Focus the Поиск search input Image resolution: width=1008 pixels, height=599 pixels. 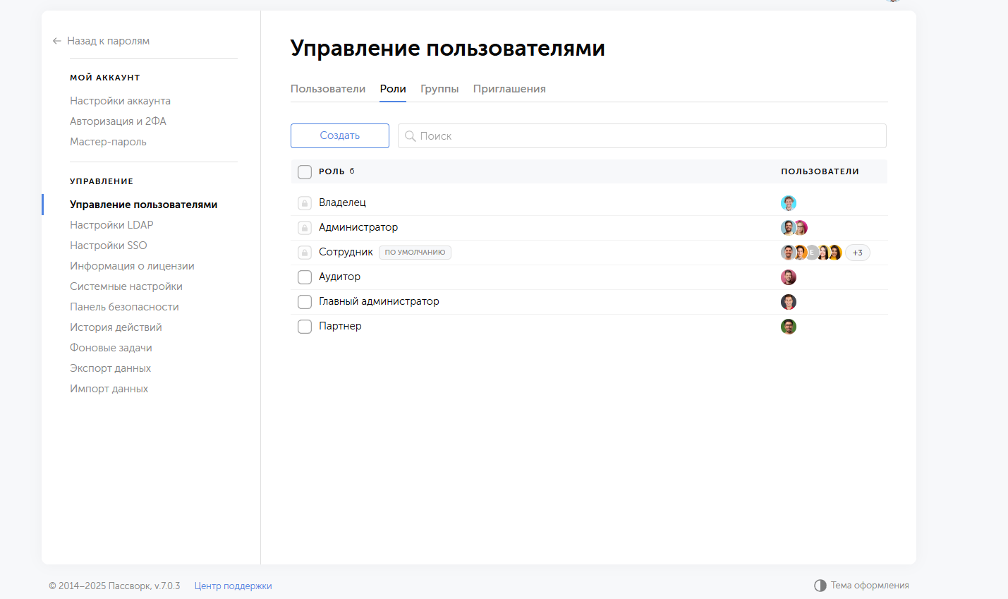[649, 136]
